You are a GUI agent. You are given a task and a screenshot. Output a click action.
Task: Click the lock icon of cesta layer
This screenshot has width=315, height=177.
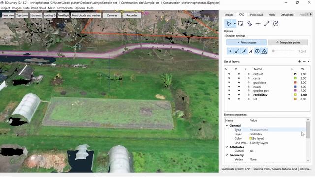(x=248, y=78)
